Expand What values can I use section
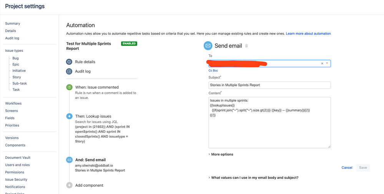Image resolution: width=384 pixels, height=194 pixels. coord(253,178)
